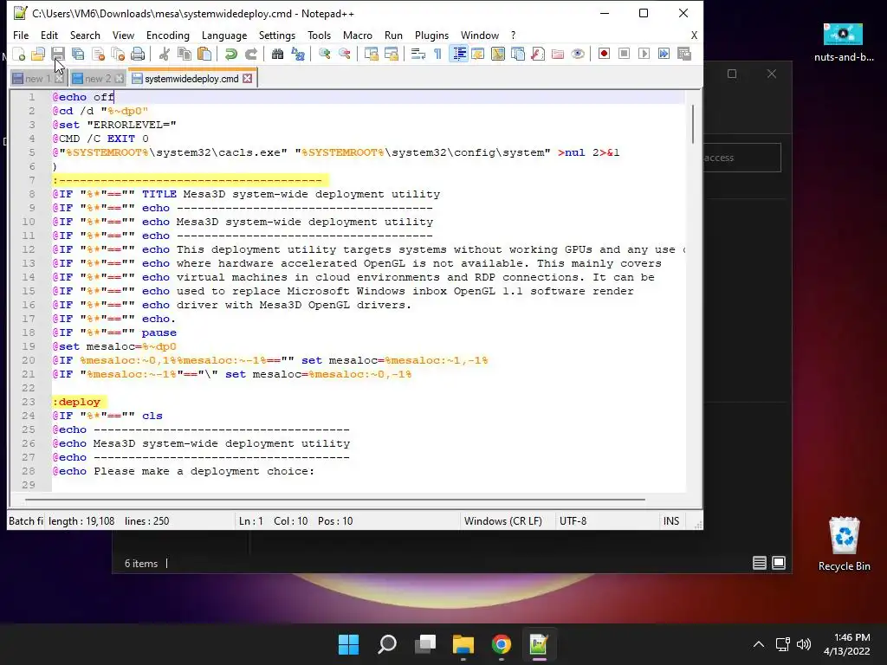Toggle INS insert mode in status bar
This screenshot has height=665, width=887.
coord(671,520)
